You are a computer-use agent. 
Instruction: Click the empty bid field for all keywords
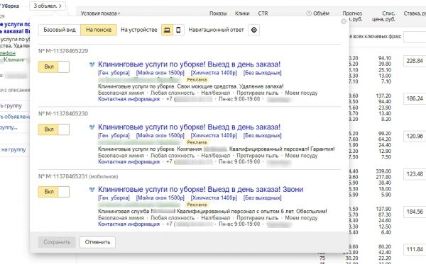click(x=415, y=37)
